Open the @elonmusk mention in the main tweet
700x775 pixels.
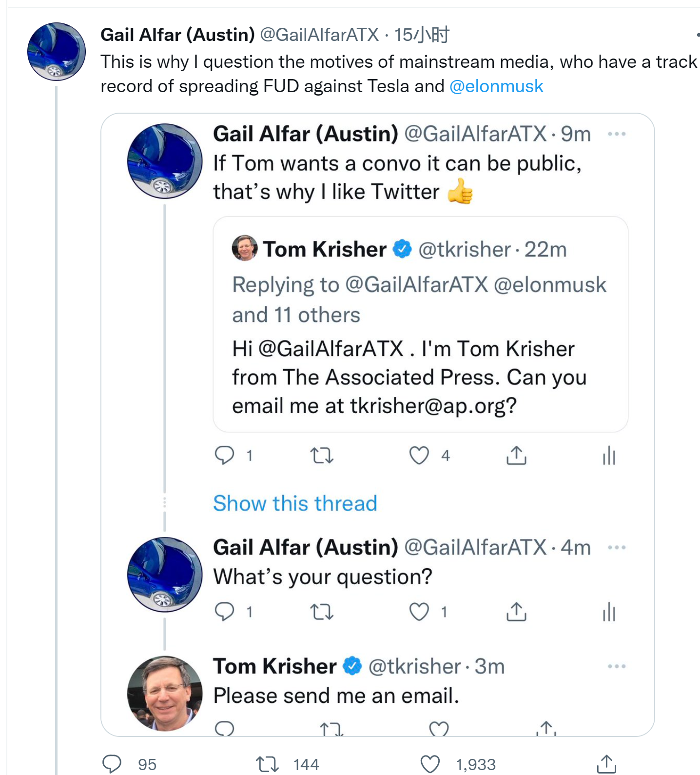[x=496, y=86]
